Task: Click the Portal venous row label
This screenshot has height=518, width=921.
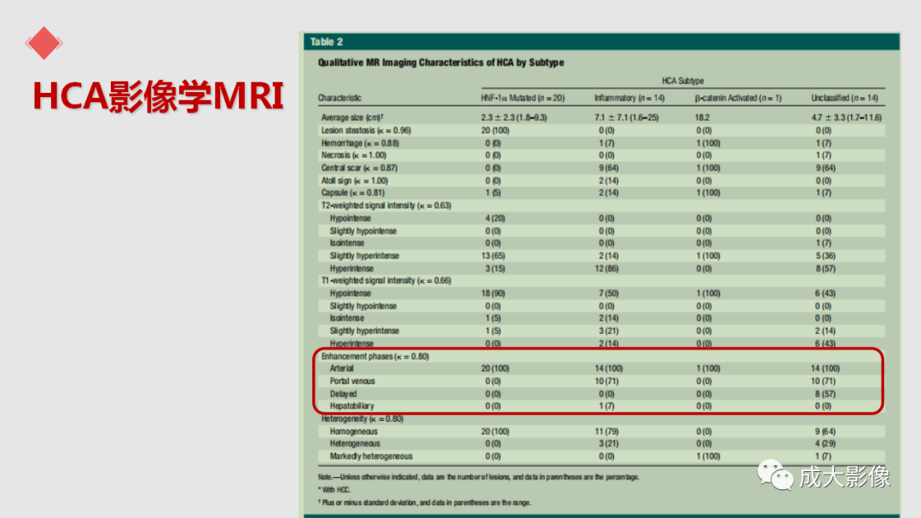Action: point(352,382)
